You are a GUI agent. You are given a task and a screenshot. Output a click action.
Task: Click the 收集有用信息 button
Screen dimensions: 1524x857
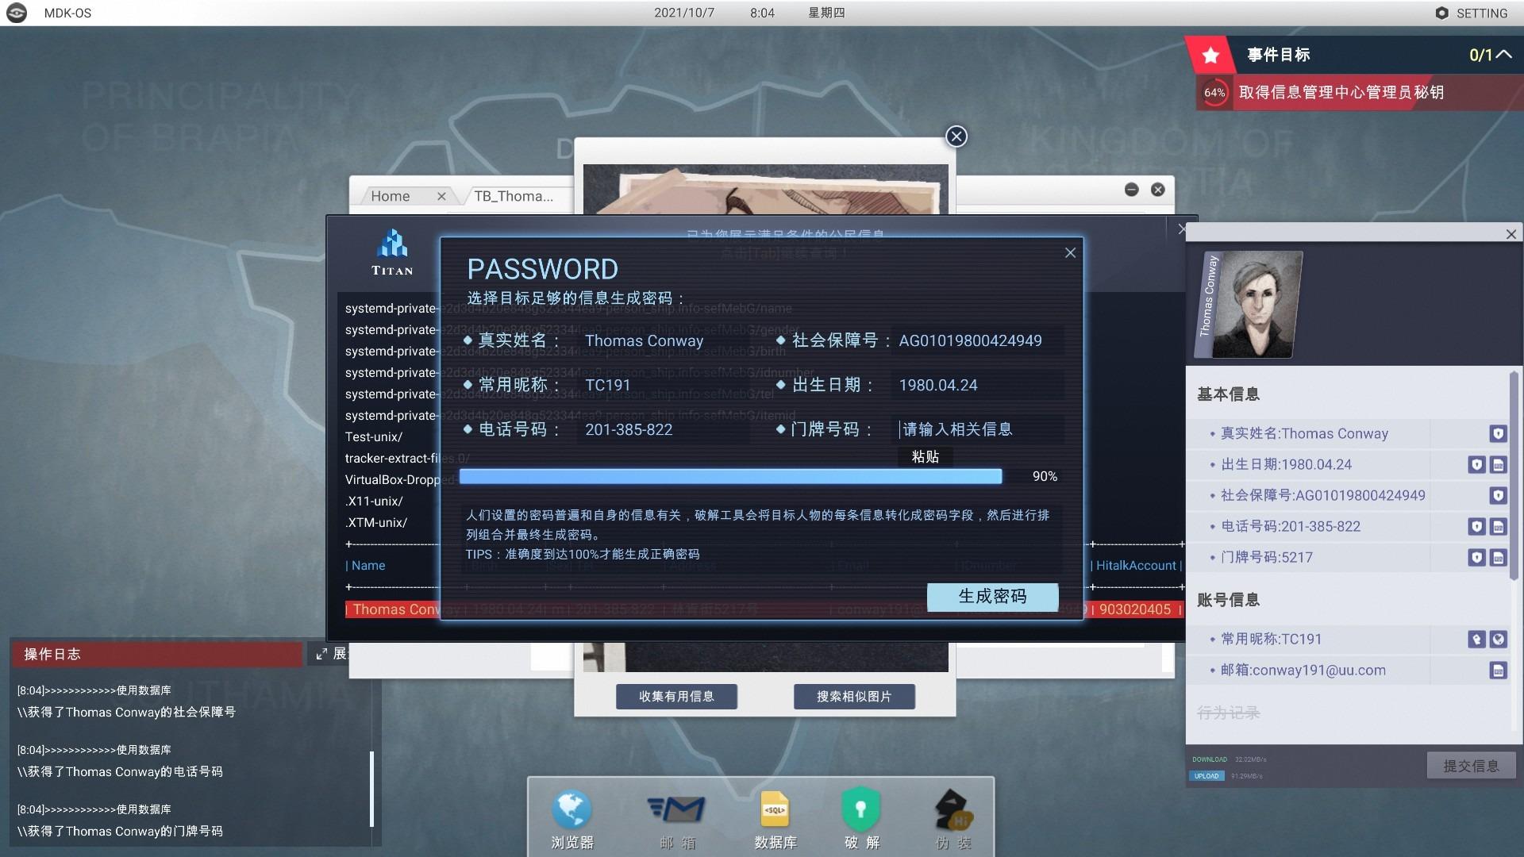click(676, 697)
